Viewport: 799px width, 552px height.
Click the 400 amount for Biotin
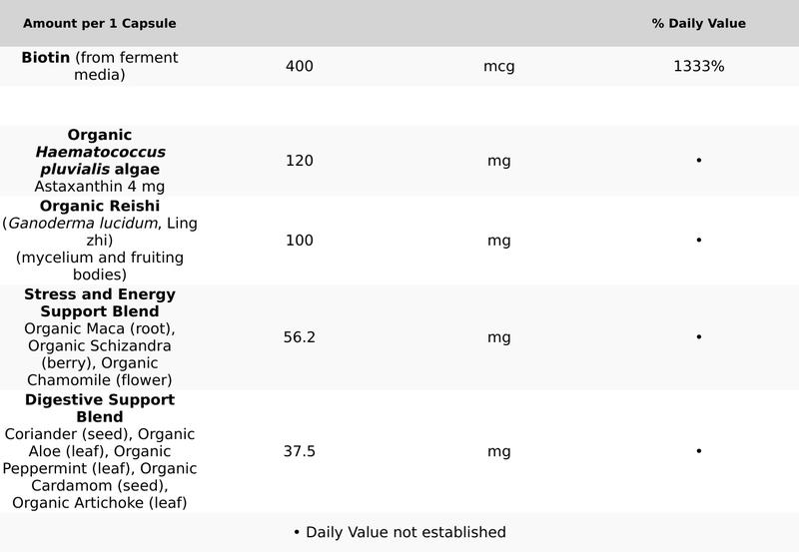pos(299,67)
